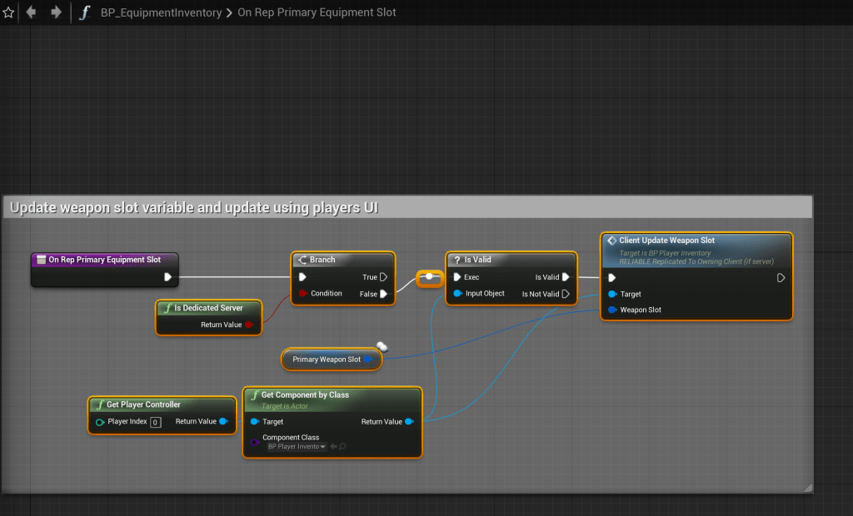The image size is (853, 516).
Task: Click the Player Index input field
Action: click(x=155, y=422)
